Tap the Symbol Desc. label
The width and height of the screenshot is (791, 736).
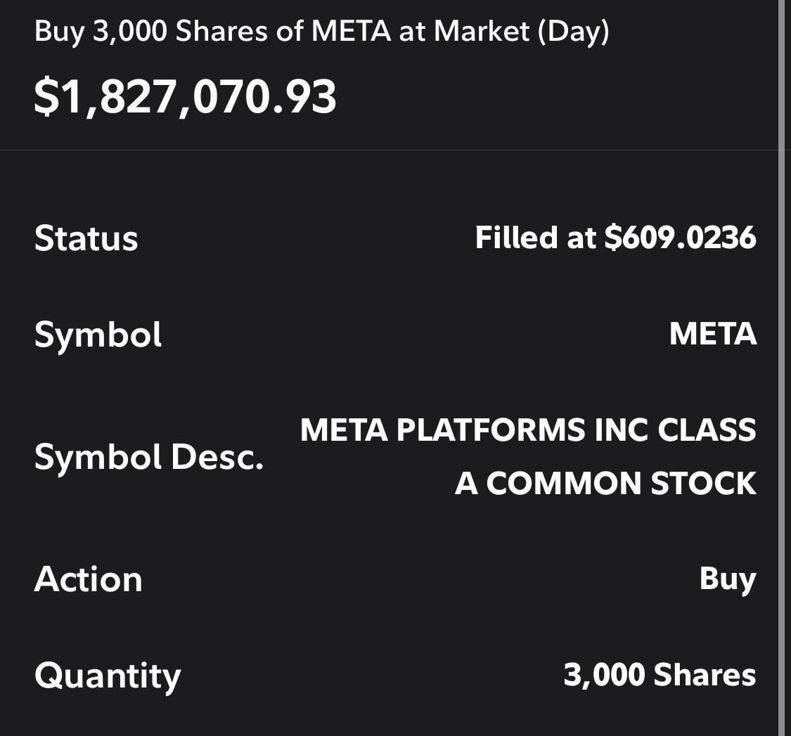tap(148, 457)
